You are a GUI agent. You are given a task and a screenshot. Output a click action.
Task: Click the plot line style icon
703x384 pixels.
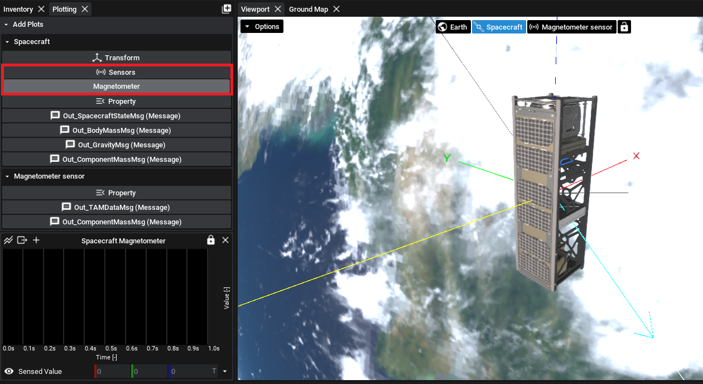click(8, 241)
